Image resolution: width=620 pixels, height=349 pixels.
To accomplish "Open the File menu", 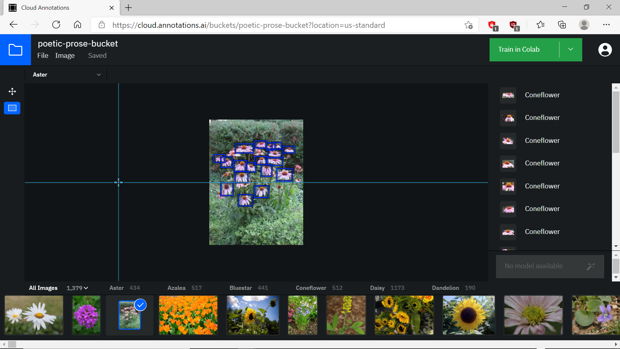I will 43,56.
